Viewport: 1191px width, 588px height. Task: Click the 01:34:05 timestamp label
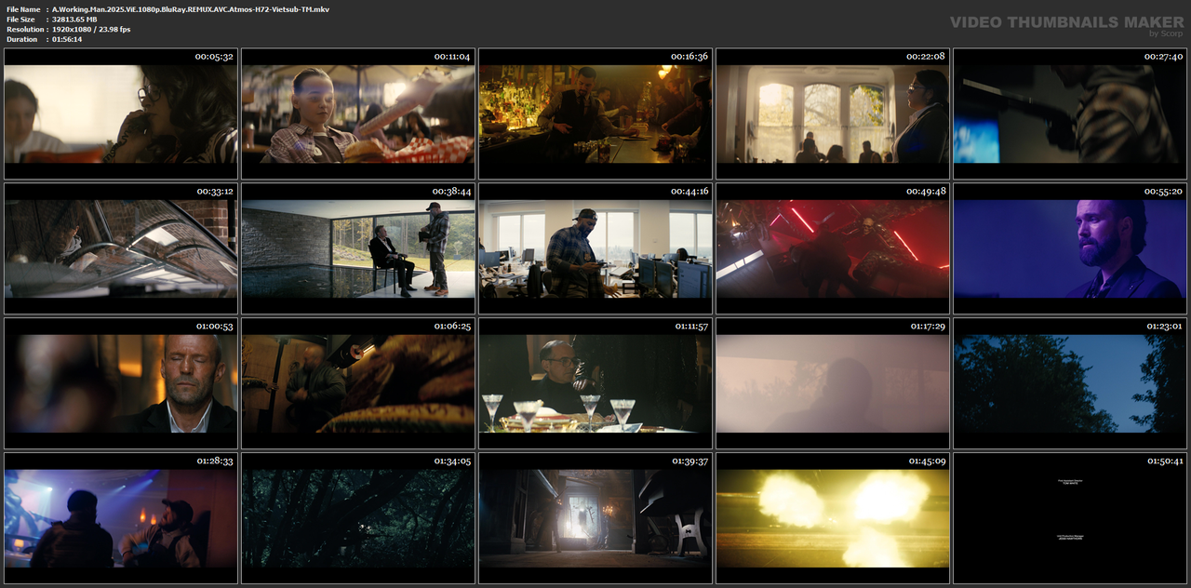tap(452, 461)
